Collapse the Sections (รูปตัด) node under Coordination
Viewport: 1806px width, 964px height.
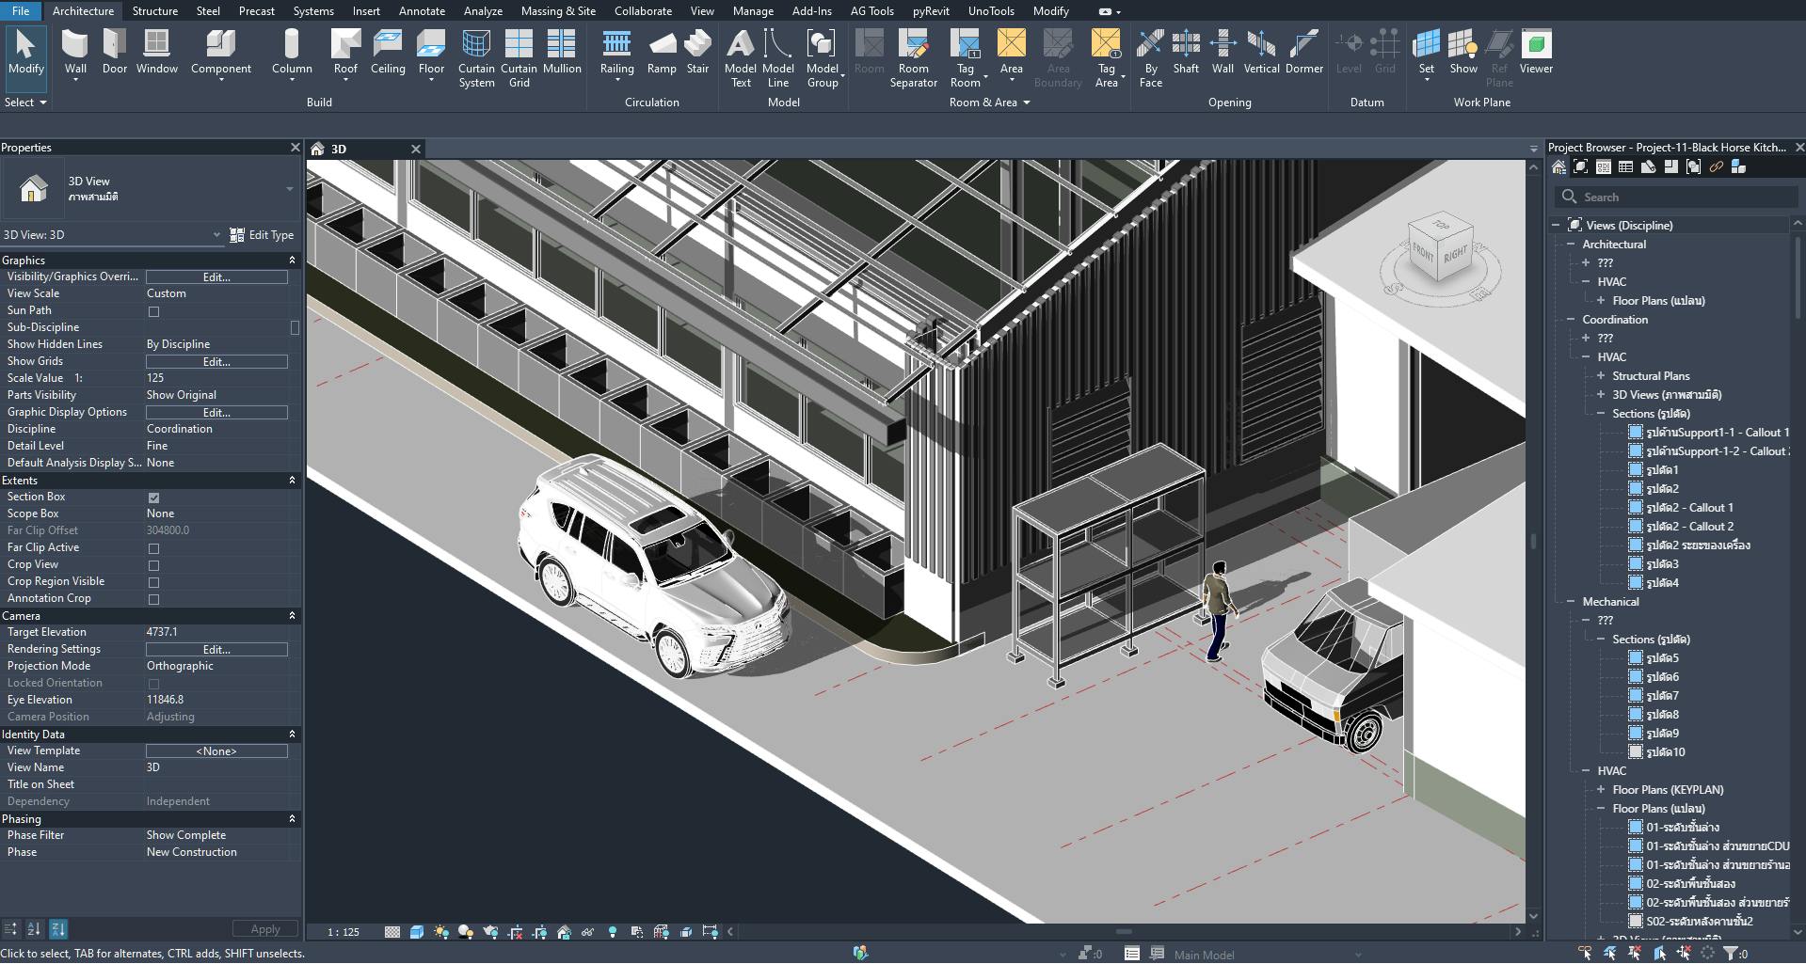[x=1601, y=414]
